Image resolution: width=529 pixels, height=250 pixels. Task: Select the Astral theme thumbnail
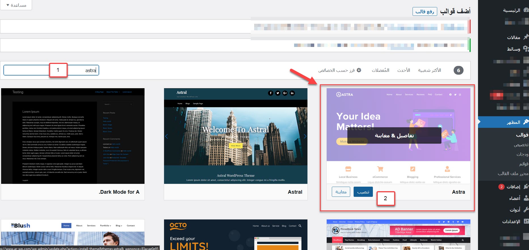tap(235, 136)
